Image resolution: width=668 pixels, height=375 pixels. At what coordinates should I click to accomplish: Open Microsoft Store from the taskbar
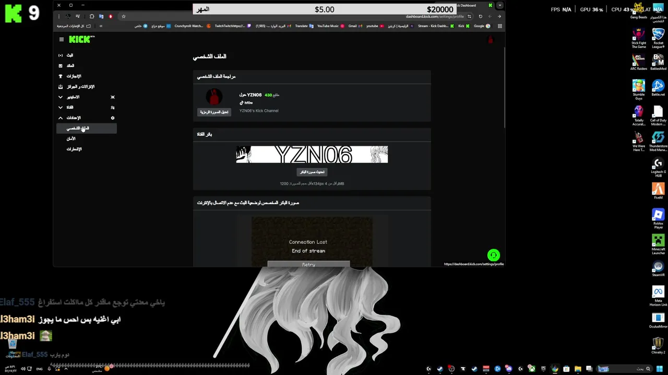click(x=566, y=369)
